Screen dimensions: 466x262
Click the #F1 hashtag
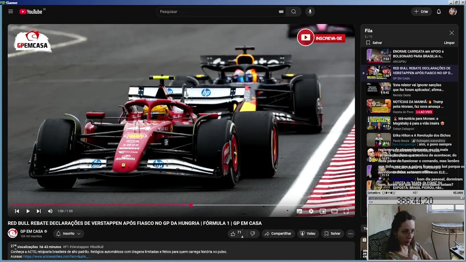(66, 247)
